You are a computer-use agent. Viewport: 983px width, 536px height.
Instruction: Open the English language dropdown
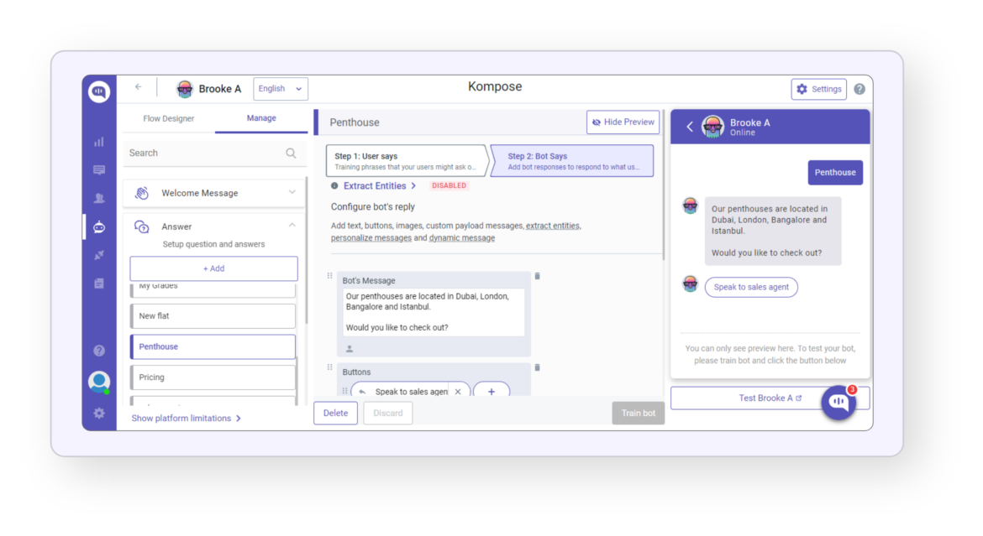tap(281, 88)
